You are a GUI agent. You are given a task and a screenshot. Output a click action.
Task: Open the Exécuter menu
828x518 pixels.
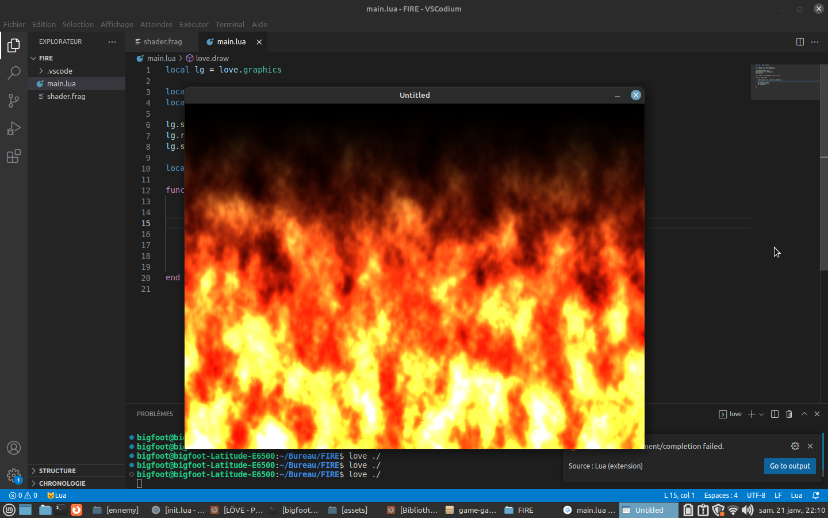click(194, 24)
